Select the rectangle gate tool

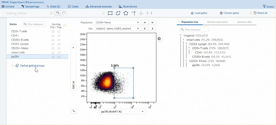pos(110,13)
